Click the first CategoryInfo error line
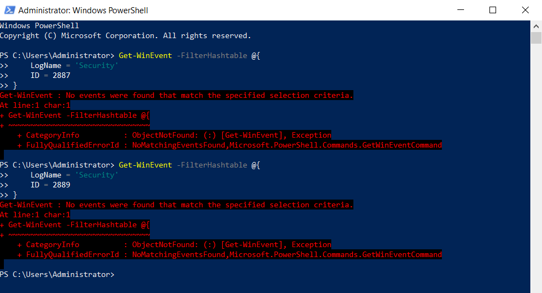This screenshot has height=293, width=542. [x=174, y=135]
